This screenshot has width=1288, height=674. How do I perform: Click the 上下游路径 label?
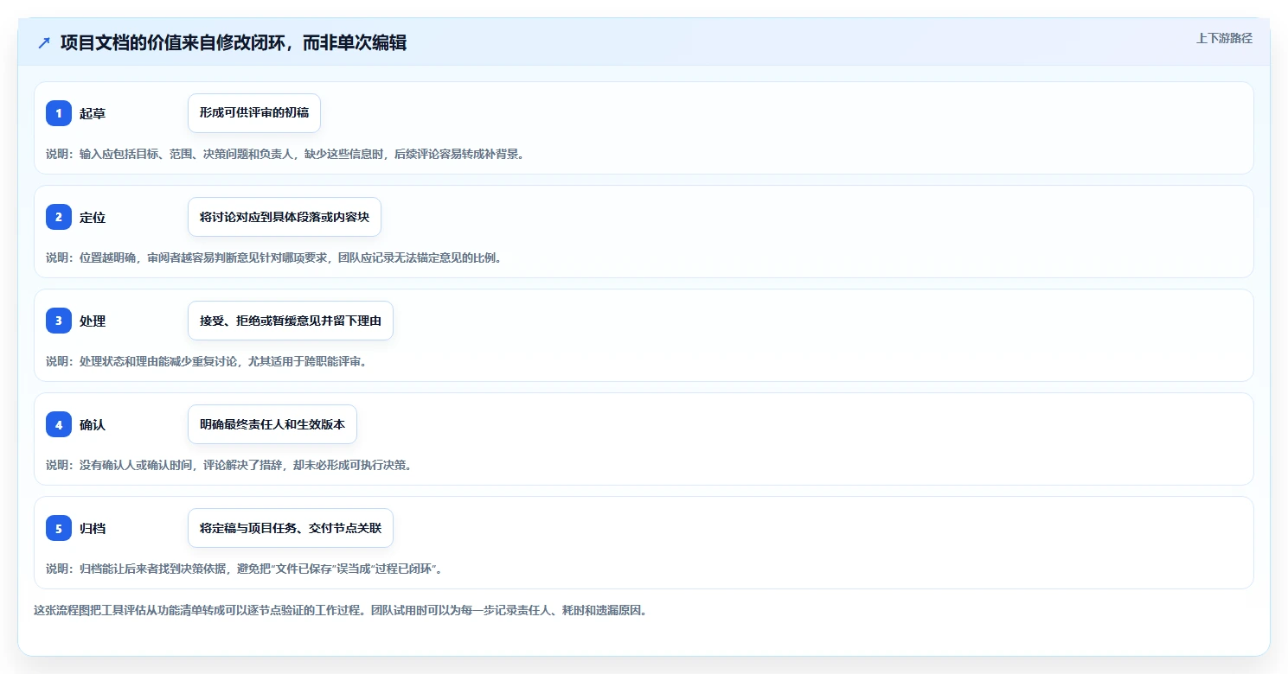tap(1224, 38)
